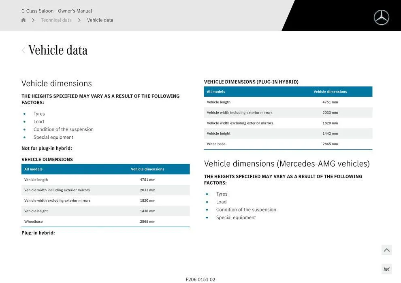Click the Vehicle height value 1438 mm
Image resolution: width=401 pixels, height=283 pixels.
point(147,211)
